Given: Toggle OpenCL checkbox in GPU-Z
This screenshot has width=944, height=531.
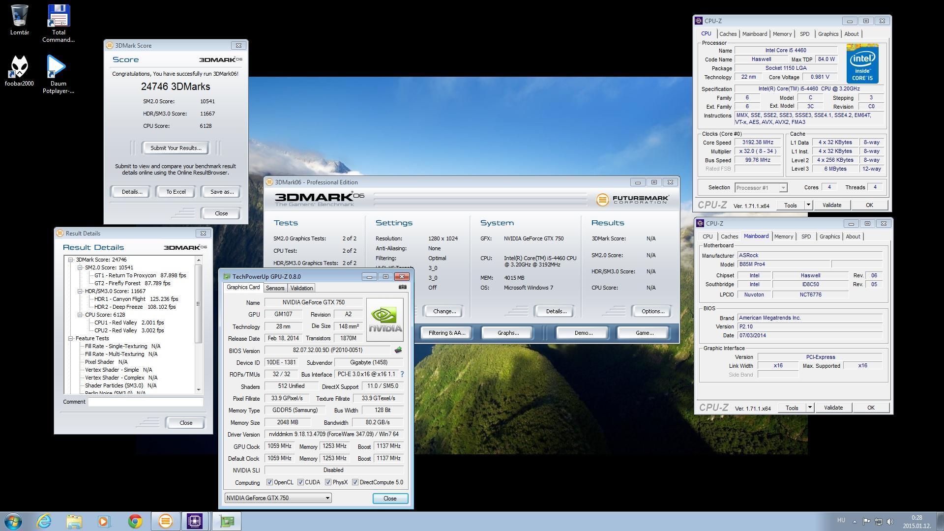Looking at the screenshot, I should [269, 482].
